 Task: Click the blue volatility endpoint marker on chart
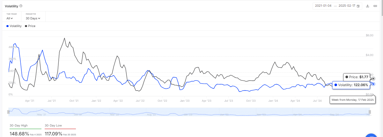[x=373, y=84]
